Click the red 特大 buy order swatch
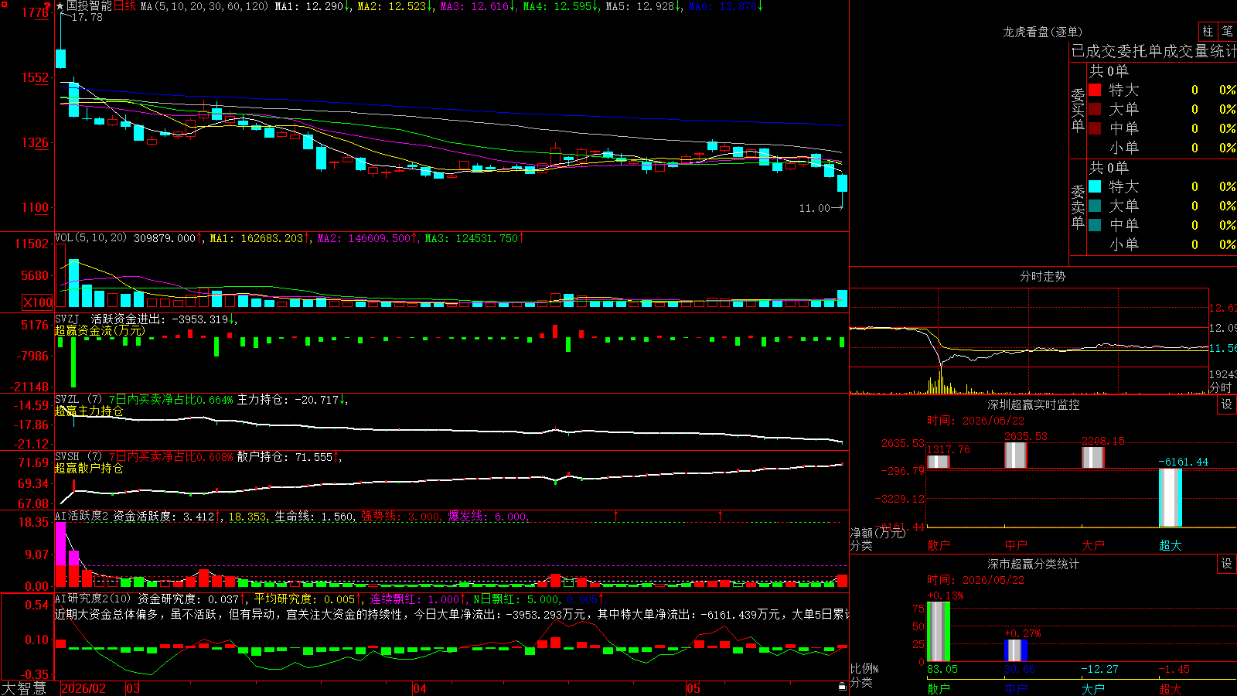 point(1095,90)
